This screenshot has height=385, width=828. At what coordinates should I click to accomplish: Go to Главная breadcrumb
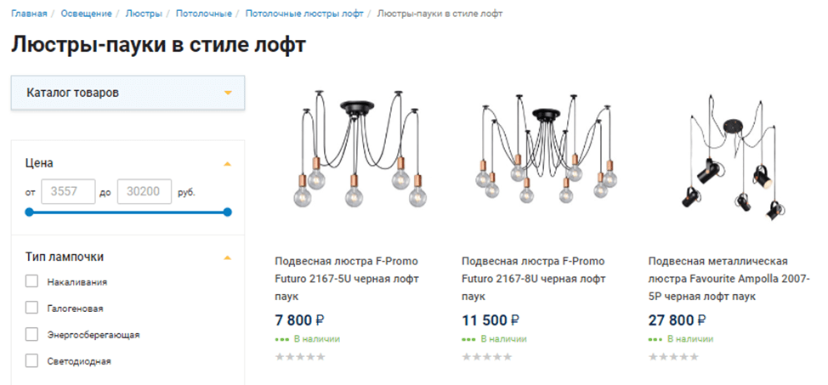(29, 14)
